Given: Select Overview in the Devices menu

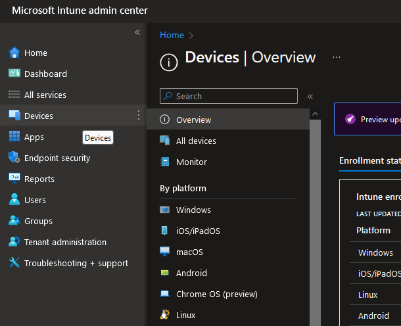Looking at the screenshot, I should [228, 120].
